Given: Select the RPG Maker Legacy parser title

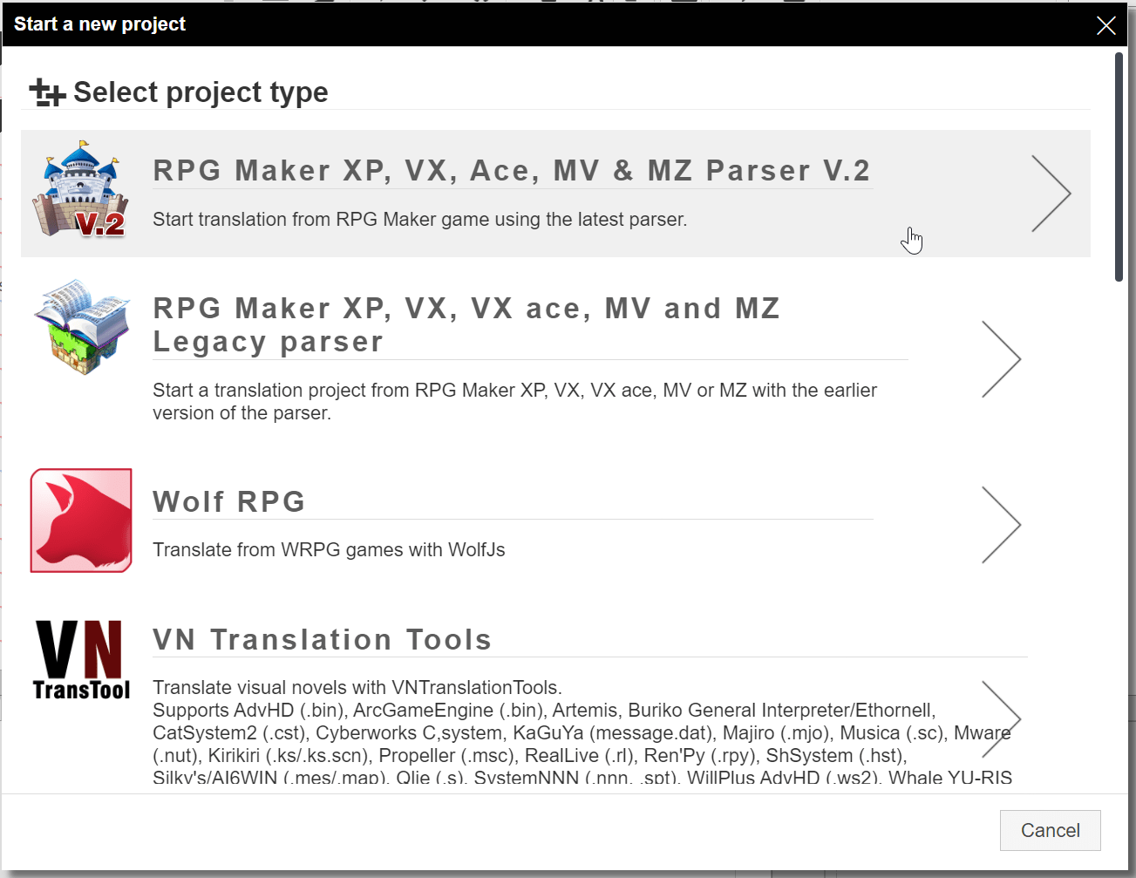Looking at the screenshot, I should (466, 324).
